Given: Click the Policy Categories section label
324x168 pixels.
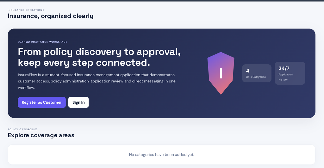Looking at the screenshot, I should [x=23, y=129].
